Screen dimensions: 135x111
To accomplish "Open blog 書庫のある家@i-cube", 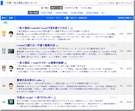I will [x=29, y=80].
